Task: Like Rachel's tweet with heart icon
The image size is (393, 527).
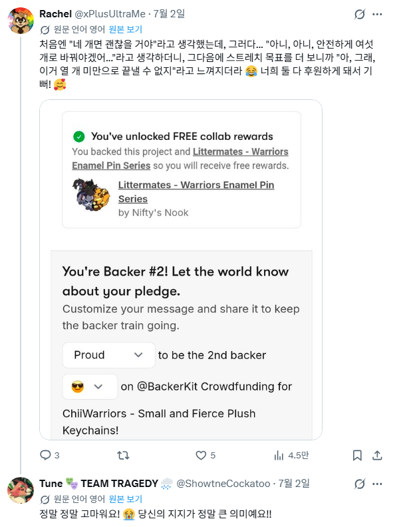Action: point(201,455)
